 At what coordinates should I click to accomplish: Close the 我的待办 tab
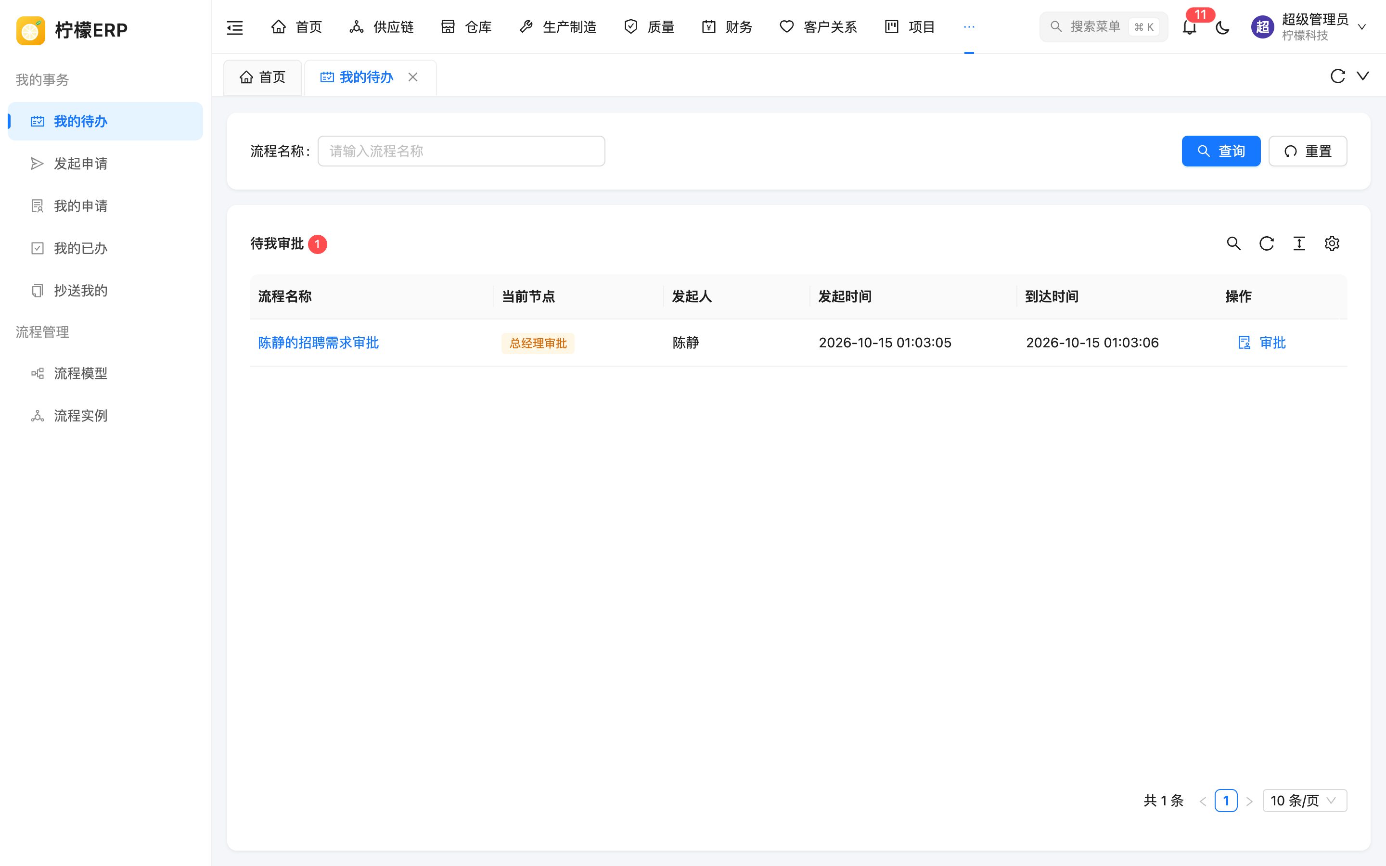413,77
